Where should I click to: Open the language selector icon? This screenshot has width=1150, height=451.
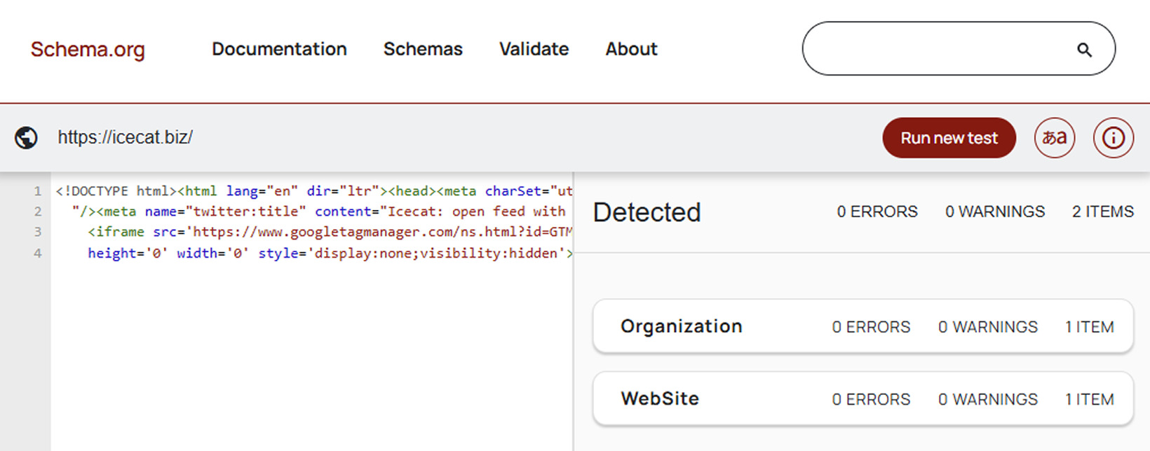pyautogui.click(x=1054, y=138)
